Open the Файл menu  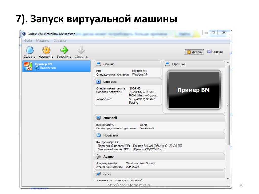click(x=28, y=41)
